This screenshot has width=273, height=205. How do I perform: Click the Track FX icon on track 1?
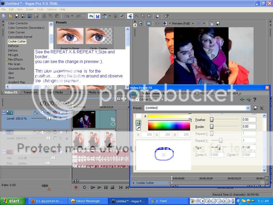(49, 113)
